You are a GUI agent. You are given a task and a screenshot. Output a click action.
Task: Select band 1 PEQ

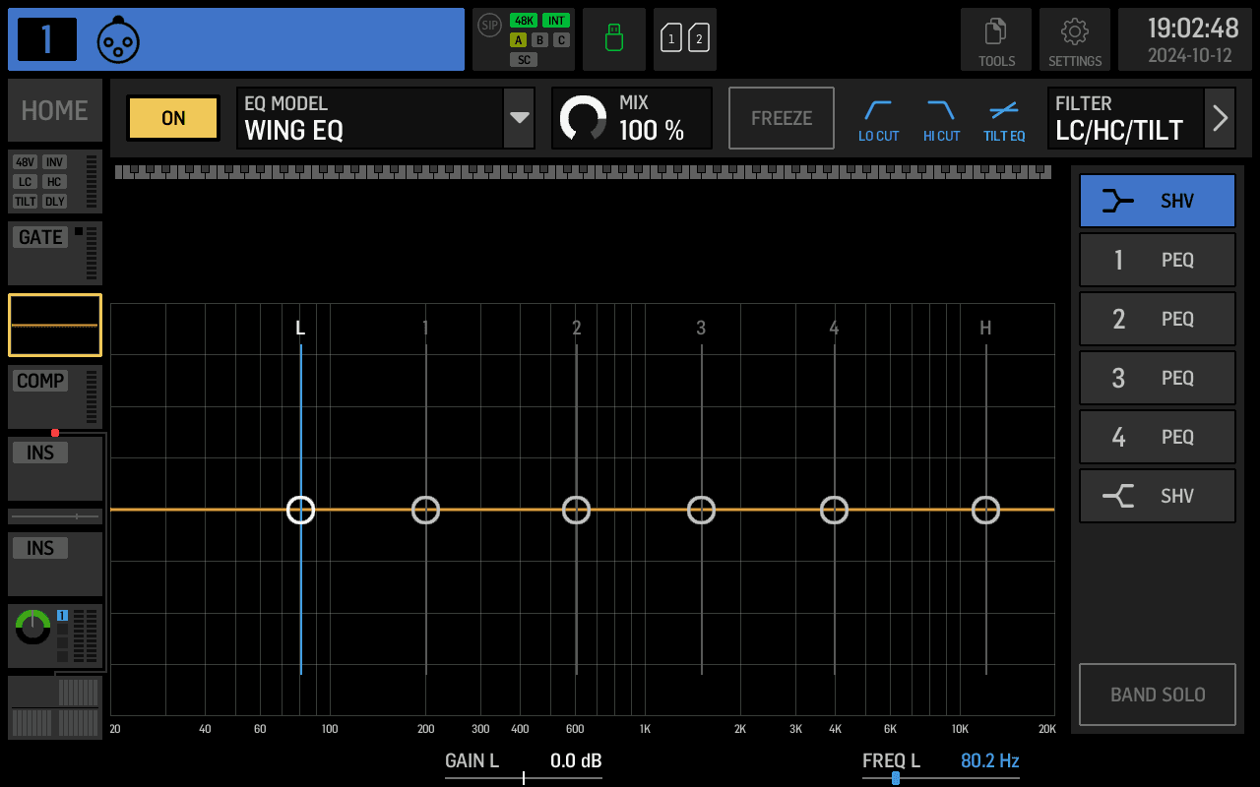(x=1158, y=260)
